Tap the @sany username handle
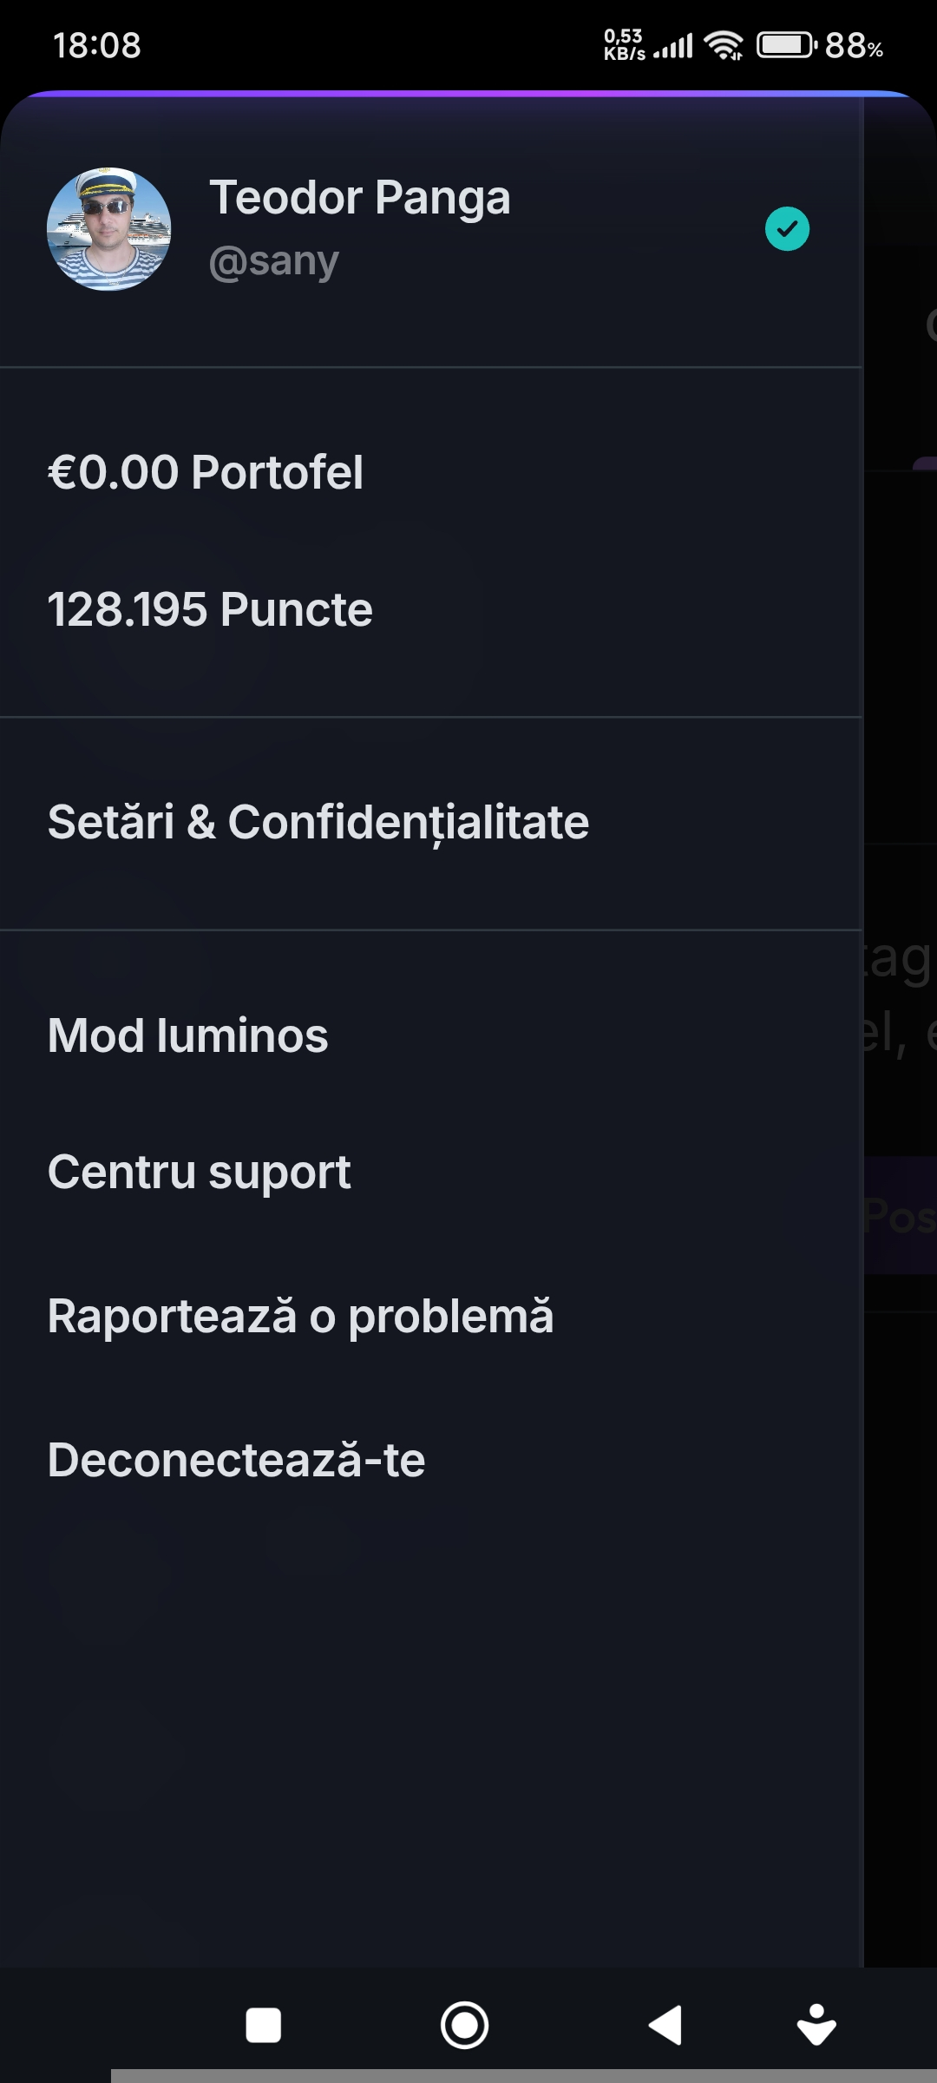The image size is (937, 2083). [x=274, y=261]
